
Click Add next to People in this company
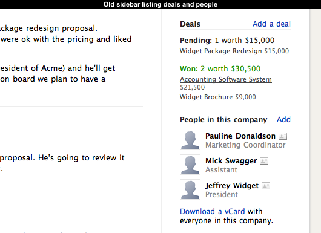point(283,119)
